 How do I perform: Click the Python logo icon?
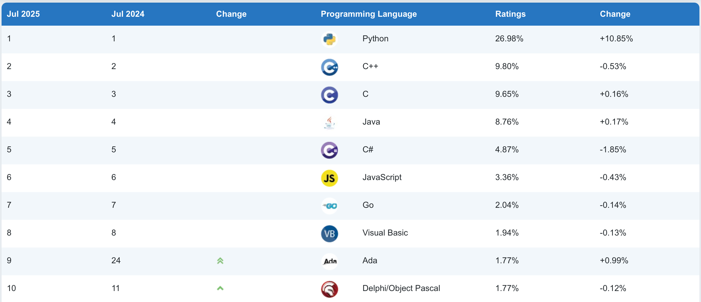click(329, 39)
